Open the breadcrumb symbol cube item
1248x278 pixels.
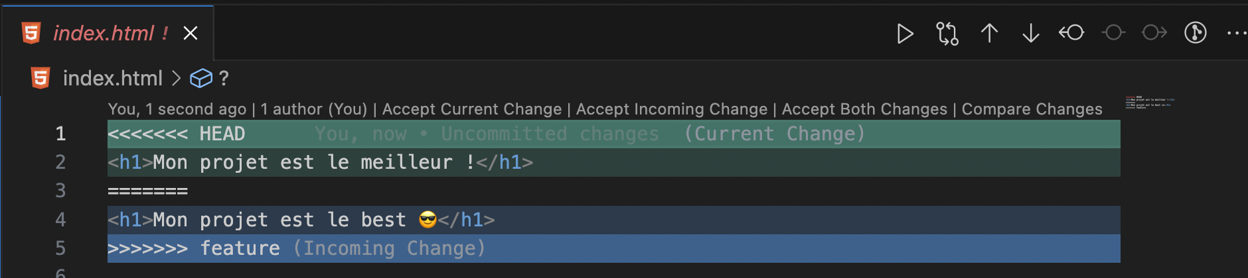click(x=201, y=78)
